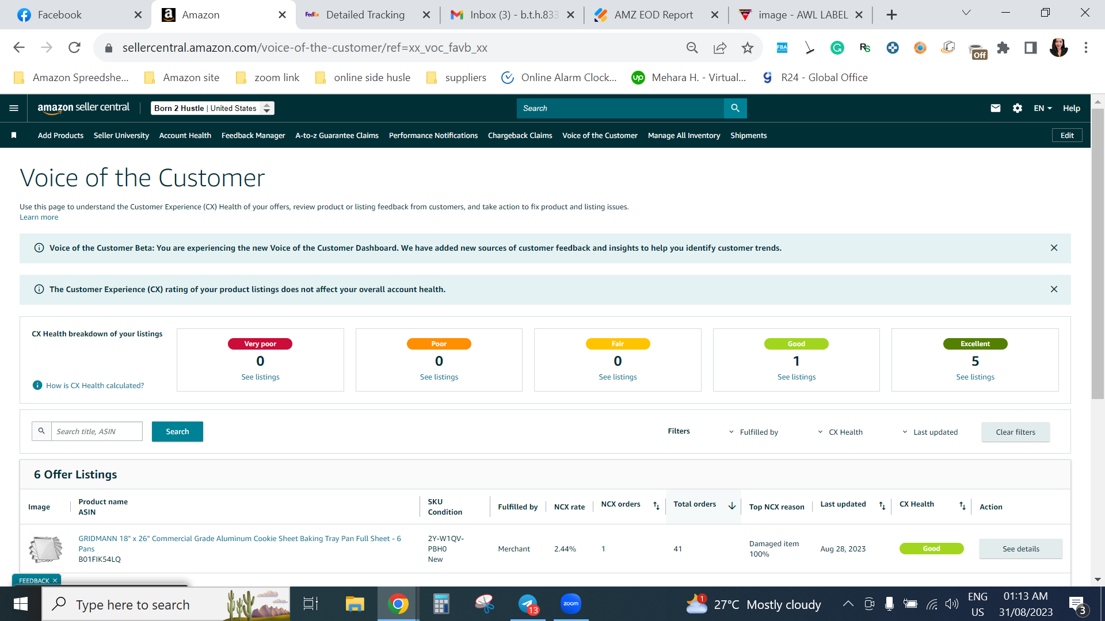Open Calculator from the taskbar
The image size is (1105, 621).
441,604
